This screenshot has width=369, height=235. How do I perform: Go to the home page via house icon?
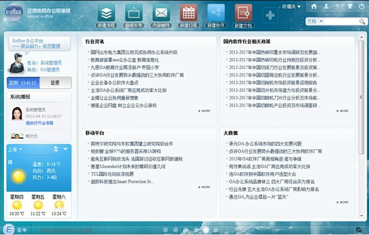(313, 6)
